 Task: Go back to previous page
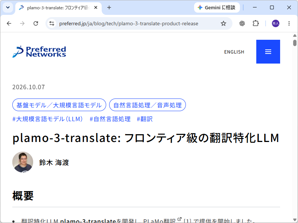pyautogui.click(x=9, y=23)
